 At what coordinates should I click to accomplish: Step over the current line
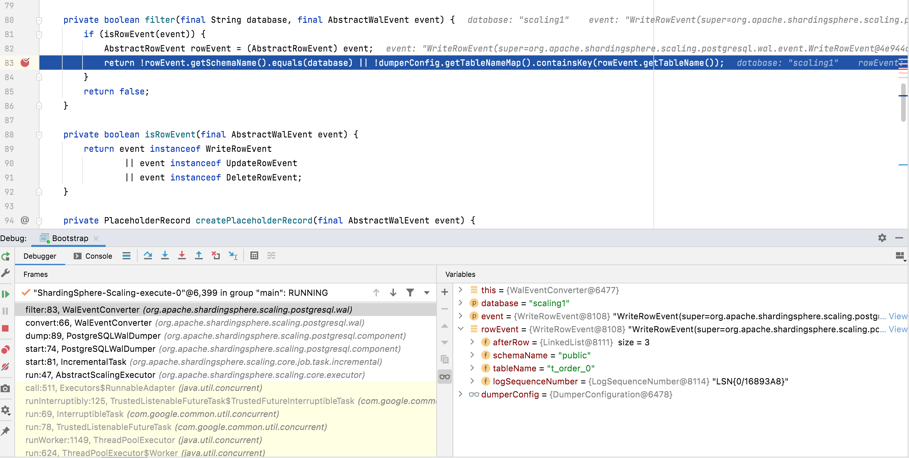(x=148, y=256)
